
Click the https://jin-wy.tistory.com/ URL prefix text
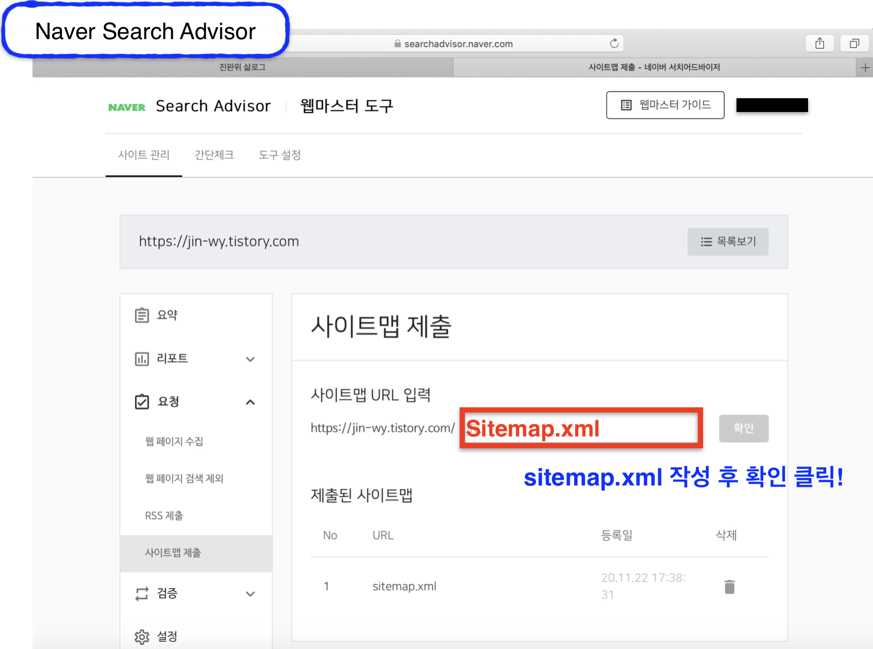click(x=383, y=428)
